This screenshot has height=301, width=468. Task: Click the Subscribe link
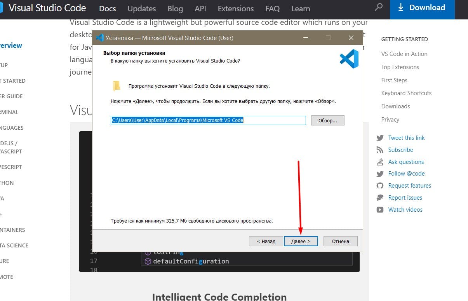400,150
